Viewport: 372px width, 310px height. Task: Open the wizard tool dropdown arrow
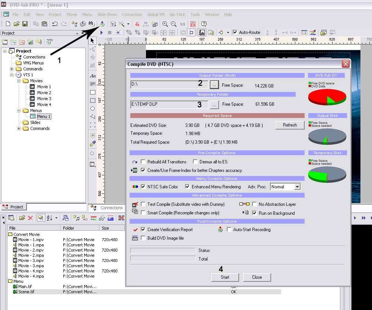pos(128,24)
